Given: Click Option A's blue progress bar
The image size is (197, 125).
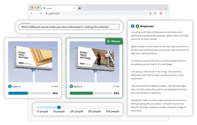Looking at the screenshot, I should click(30, 93).
